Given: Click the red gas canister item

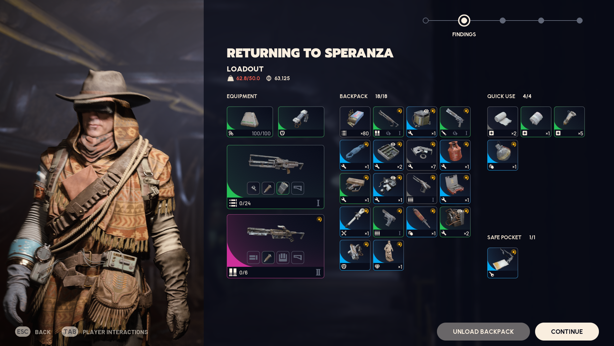Looking at the screenshot, I should (455, 155).
